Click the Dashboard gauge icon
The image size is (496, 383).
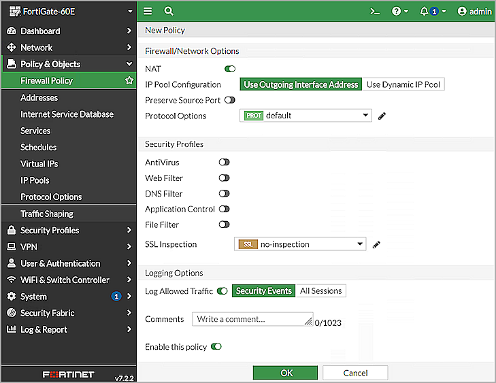click(x=12, y=31)
